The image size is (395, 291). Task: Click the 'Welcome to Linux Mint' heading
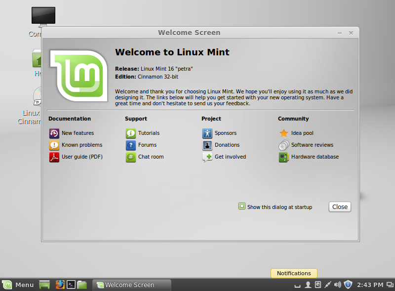pos(172,52)
